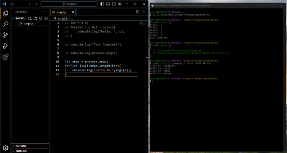Image resolution: width=287 pixels, height=153 pixels.
Task: Click the 'Hello to akshay' terminal output
Action: [x=161, y=73]
